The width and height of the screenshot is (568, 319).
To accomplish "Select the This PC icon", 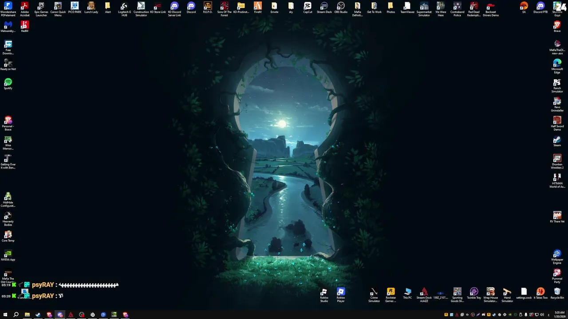I will (407, 294).
